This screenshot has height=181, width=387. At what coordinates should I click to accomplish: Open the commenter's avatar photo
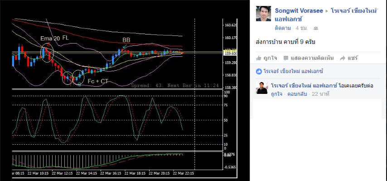(x=262, y=88)
